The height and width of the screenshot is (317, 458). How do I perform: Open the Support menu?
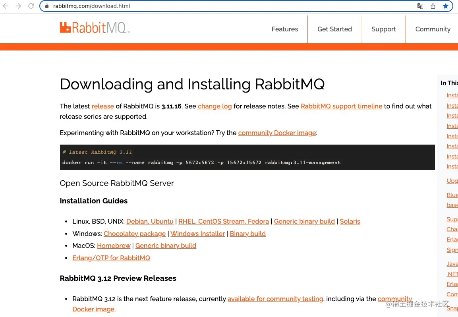tap(383, 29)
